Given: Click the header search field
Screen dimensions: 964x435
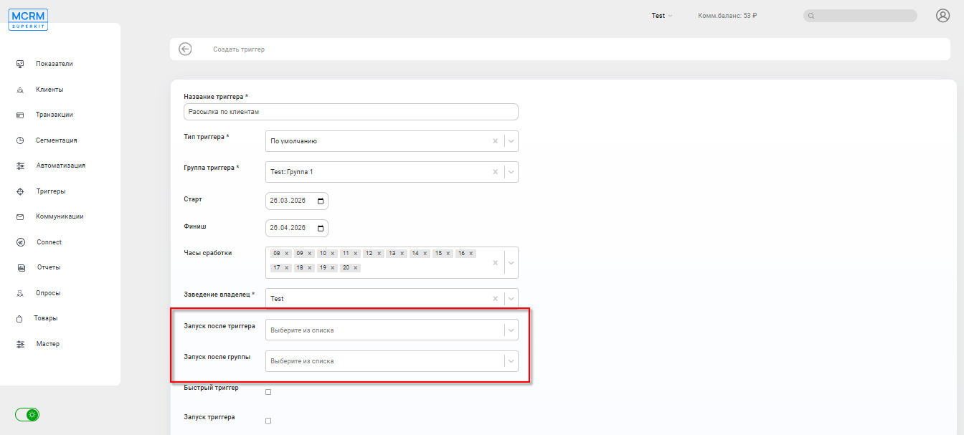Looking at the screenshot, I should click(x=860, y=16).
